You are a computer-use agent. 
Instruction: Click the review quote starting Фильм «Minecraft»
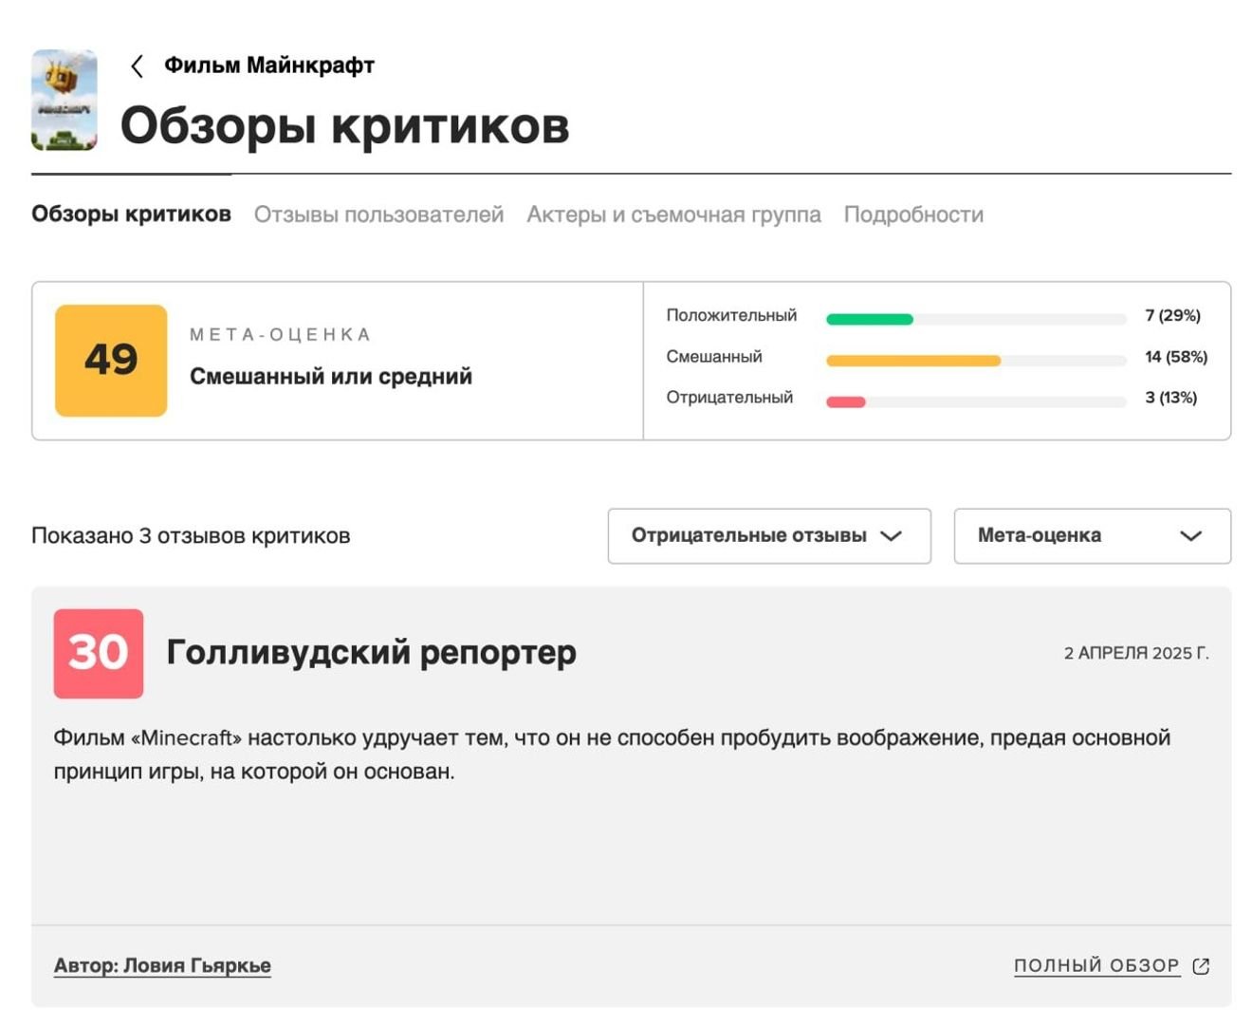612,755
